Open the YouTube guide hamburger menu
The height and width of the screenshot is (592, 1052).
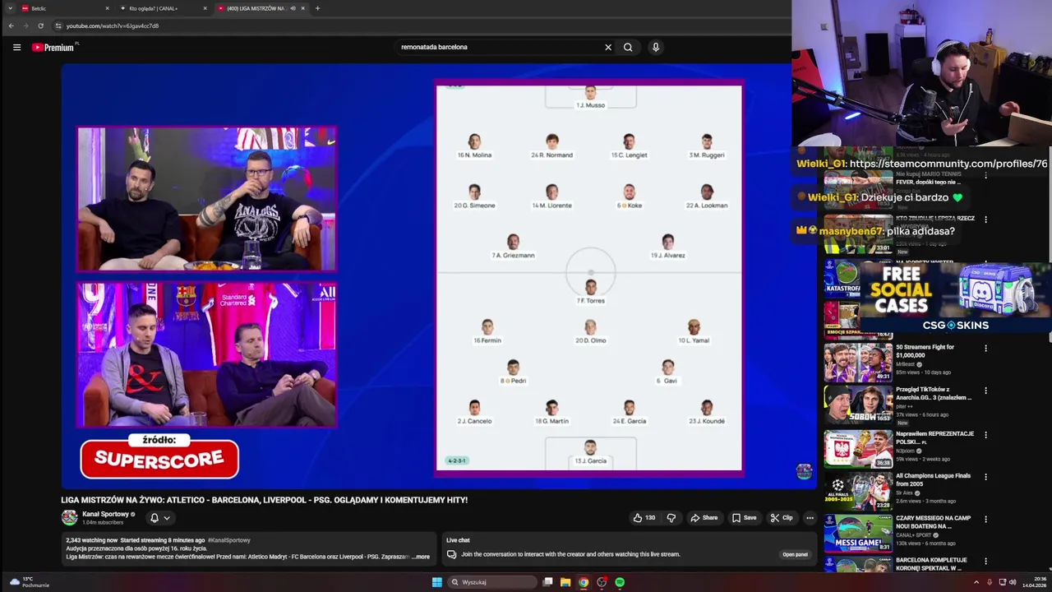[16, 48]
